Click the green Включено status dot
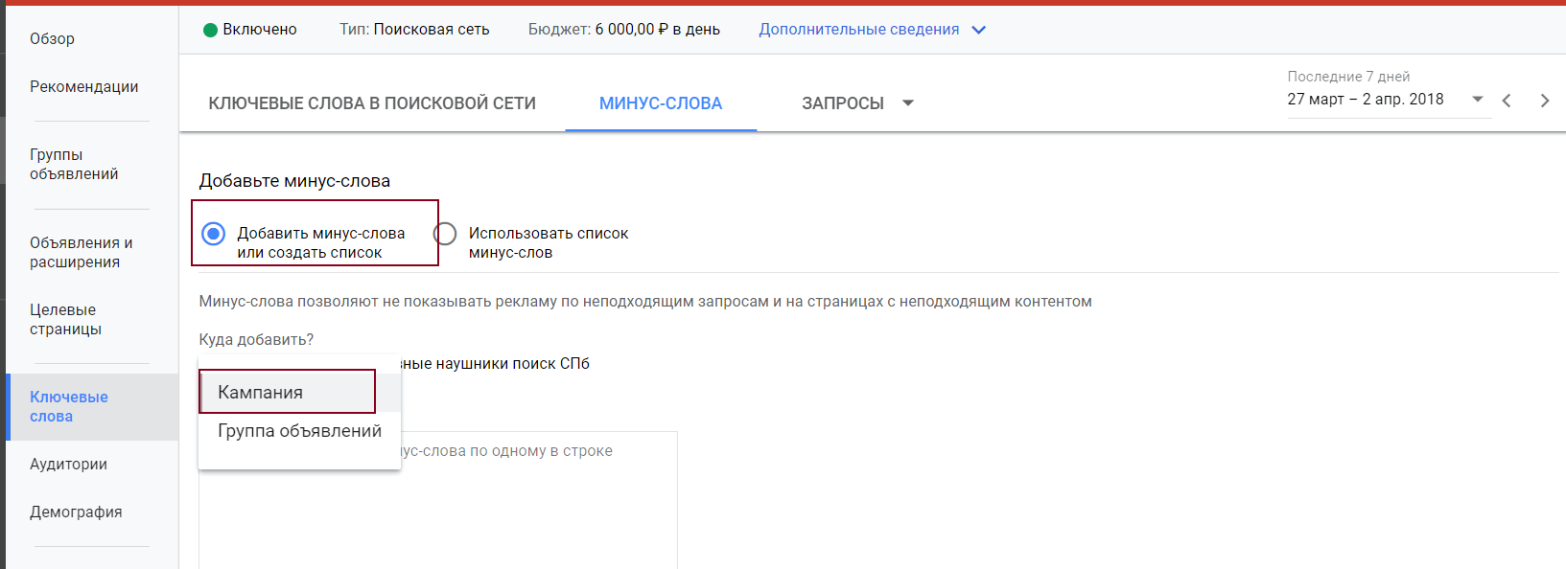Viewport: 1566px width, 569px height. click(x=211, y=30)
